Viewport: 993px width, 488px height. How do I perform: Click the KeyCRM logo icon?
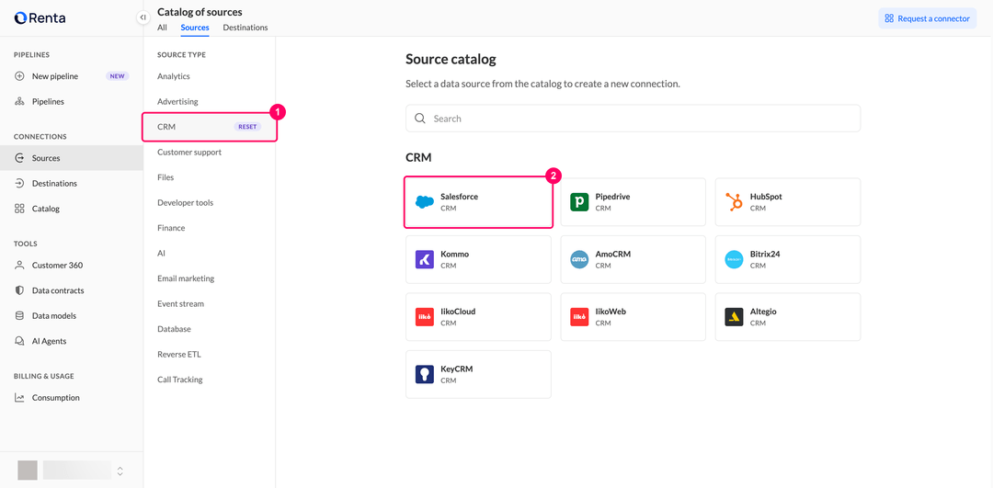pos(424,374)
